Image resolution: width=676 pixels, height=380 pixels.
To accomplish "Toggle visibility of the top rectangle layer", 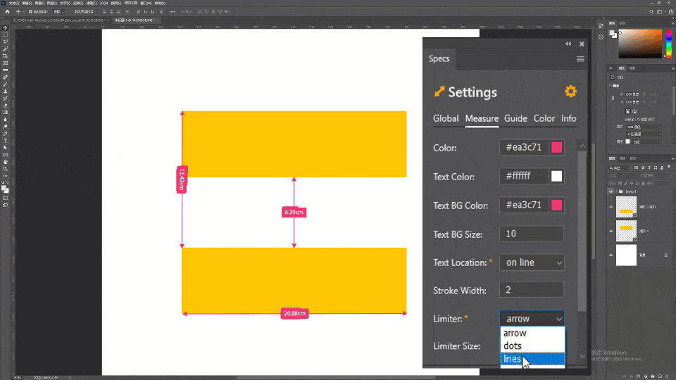I will tap(611, 207).
